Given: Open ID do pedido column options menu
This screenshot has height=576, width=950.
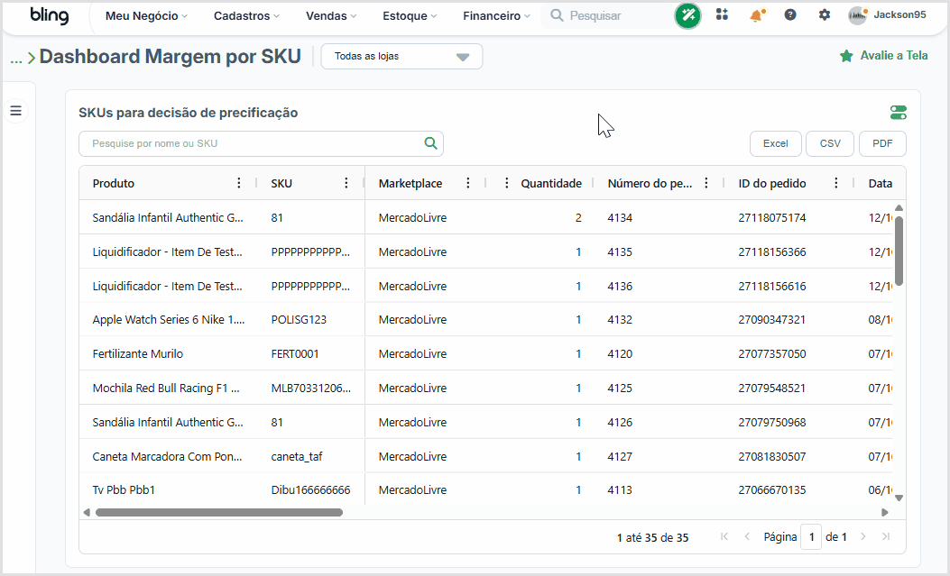Looking at the screenshot, I should (x=836, y=183).
